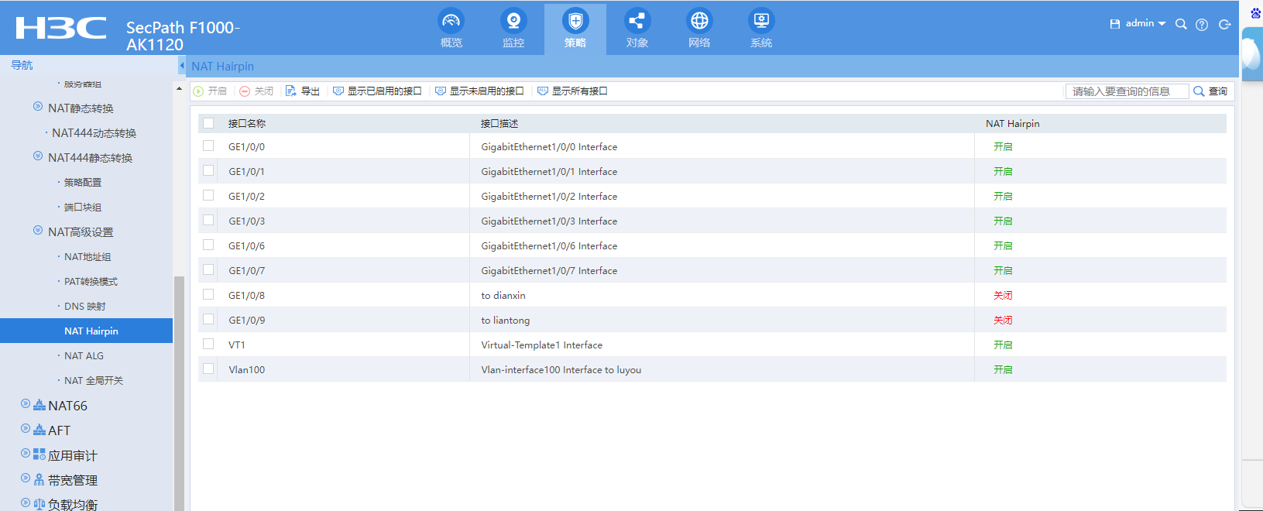The image size is (1263, 511).
Task: Check the GE1/0/8 row checkbox
Action: click(x=208, y=294)
